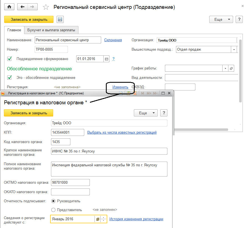Image resolution: width=245 pixels, height=228 pixels.
Task: Toggle 'Это - обособленное подразделение' checkbox
Action: click(x=9, y=77)
